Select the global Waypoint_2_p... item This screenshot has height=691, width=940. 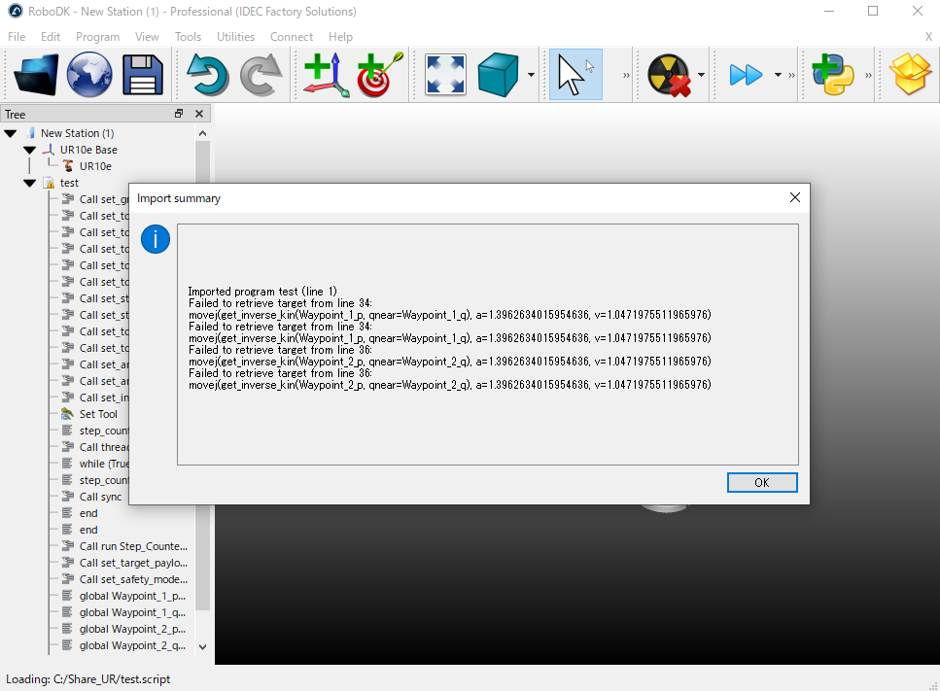[x=132, y=629]
